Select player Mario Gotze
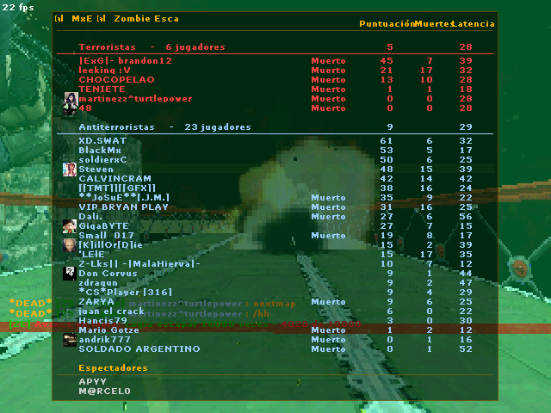This screenshot has height=413, width=551. [108, 330]
